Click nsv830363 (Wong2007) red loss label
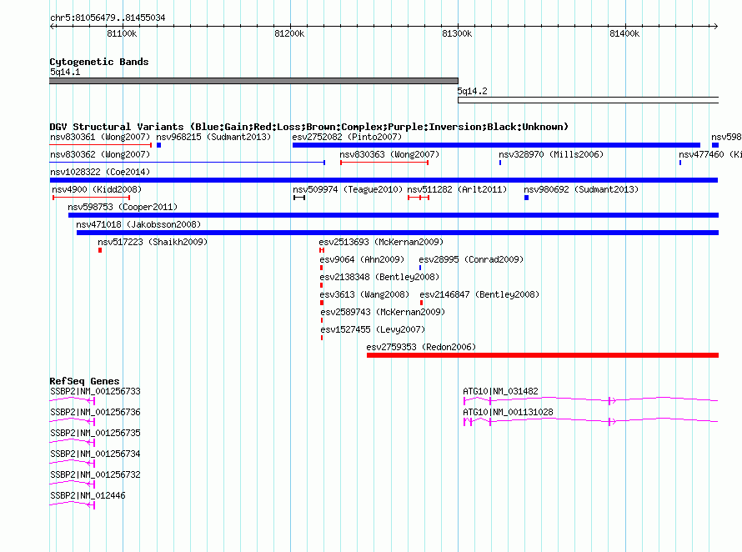Image resolution: width=742 pixels, height=552 pixels. pyautogui.click(x=389, y=154)
